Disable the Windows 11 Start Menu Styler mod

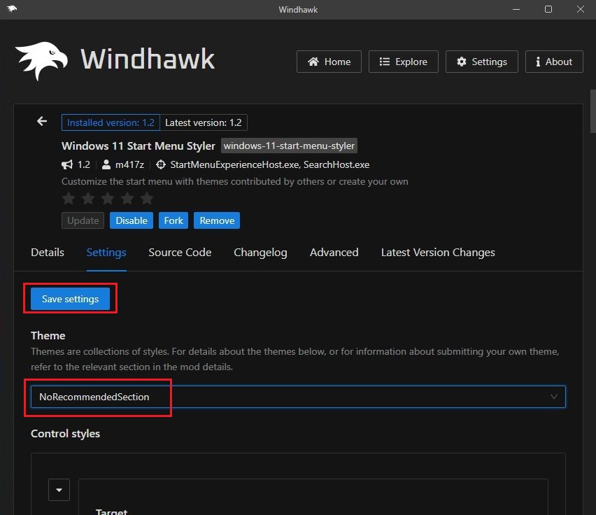point(132,220)
